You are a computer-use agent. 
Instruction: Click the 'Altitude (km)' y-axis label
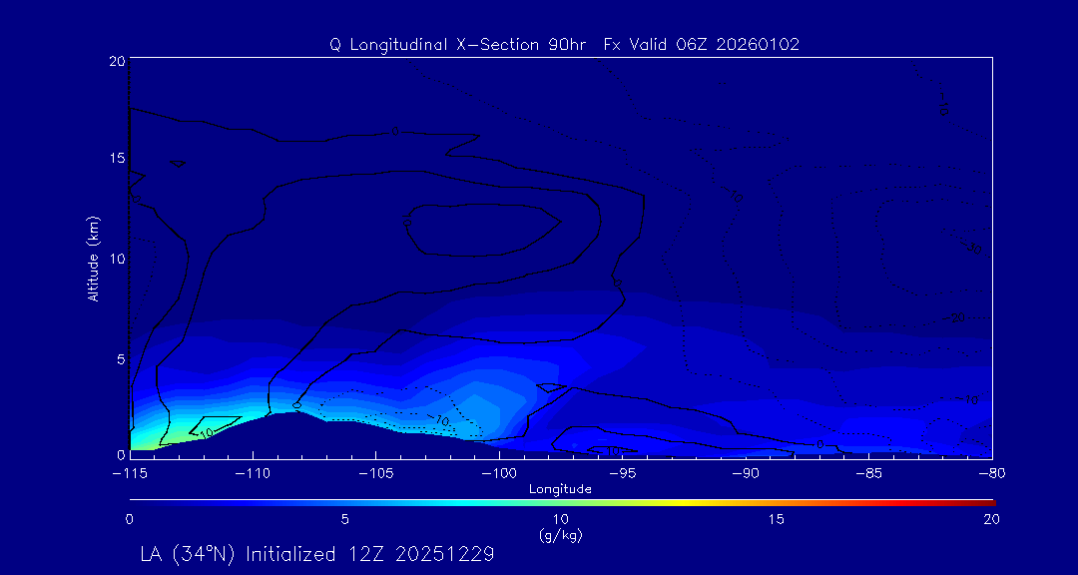pyautogui.click(x=93, y=259)
